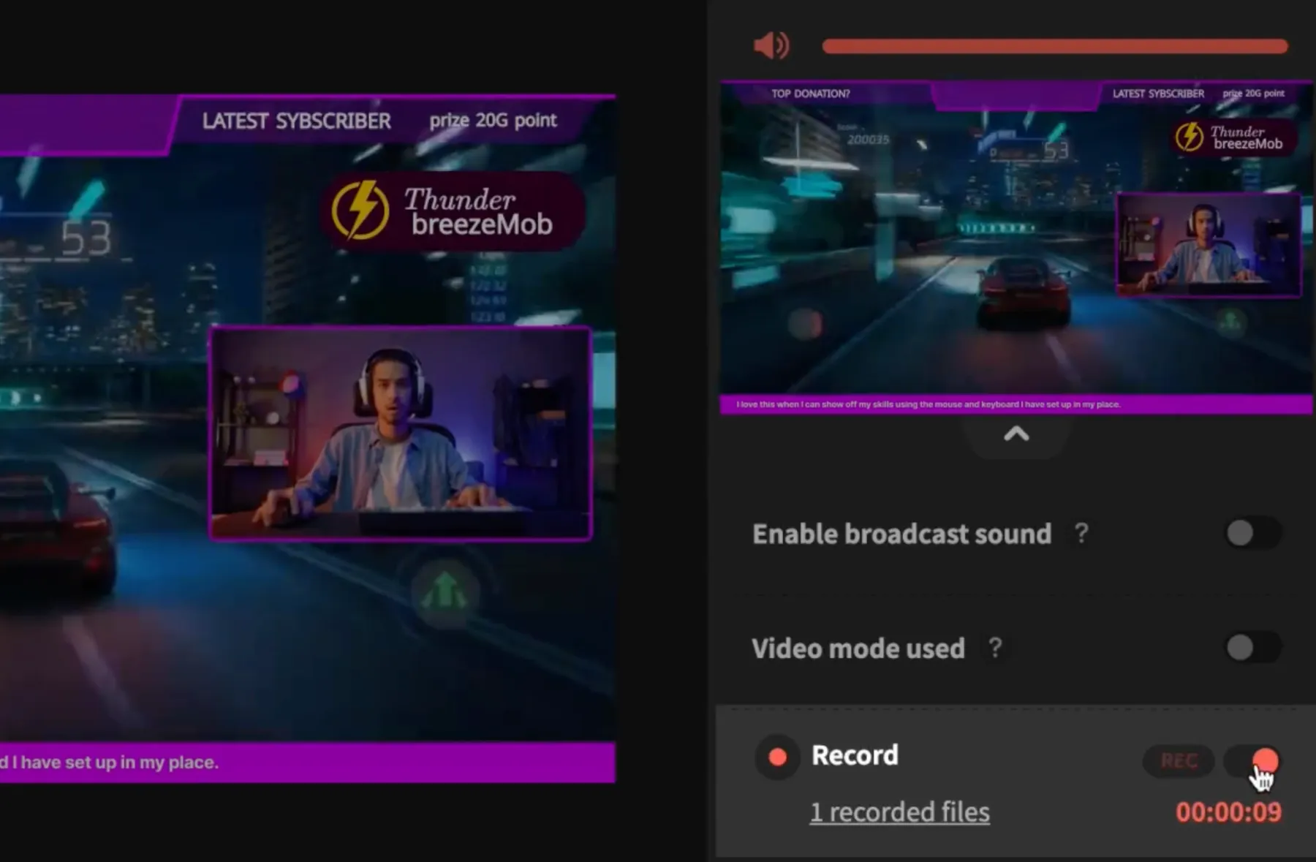Open the 1 recorded files link
Image resolution: width=1316 pixels, height=862 pixels.
click(900, 812)
